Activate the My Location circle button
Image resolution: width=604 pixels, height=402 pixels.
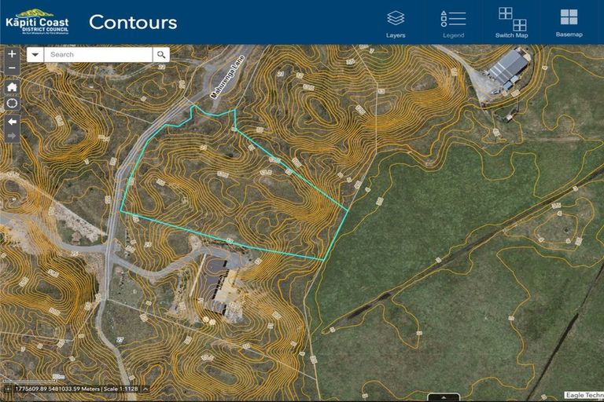click(12, 104)
